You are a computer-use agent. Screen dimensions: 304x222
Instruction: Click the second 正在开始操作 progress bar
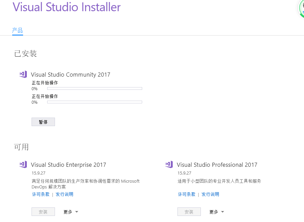[x=95, y=102]
